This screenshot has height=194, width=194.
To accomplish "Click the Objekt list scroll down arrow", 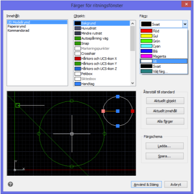I will click(133, 83).
